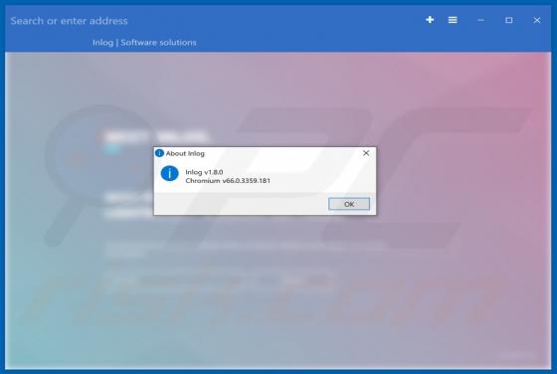Select the Inlog | Software solutions tab

click(x=144, y=42)
